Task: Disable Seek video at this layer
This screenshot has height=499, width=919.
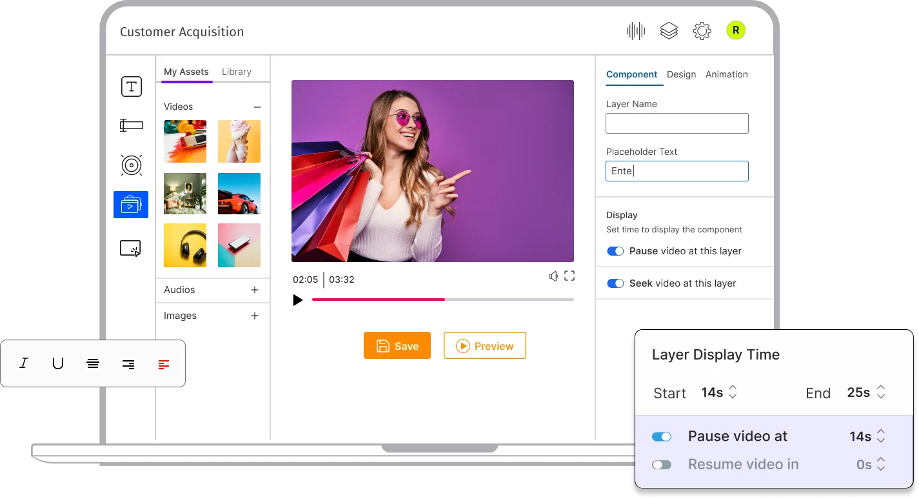Action: 615,283
